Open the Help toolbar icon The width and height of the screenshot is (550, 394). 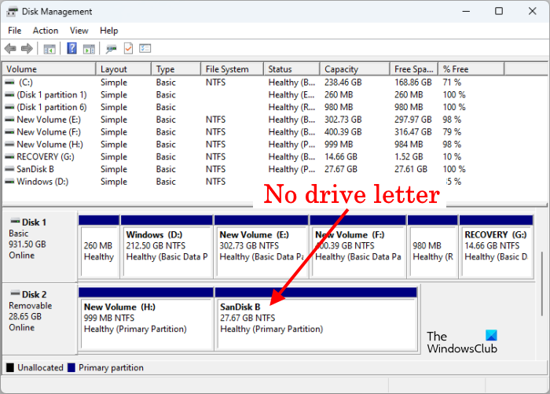pos(71,49)
